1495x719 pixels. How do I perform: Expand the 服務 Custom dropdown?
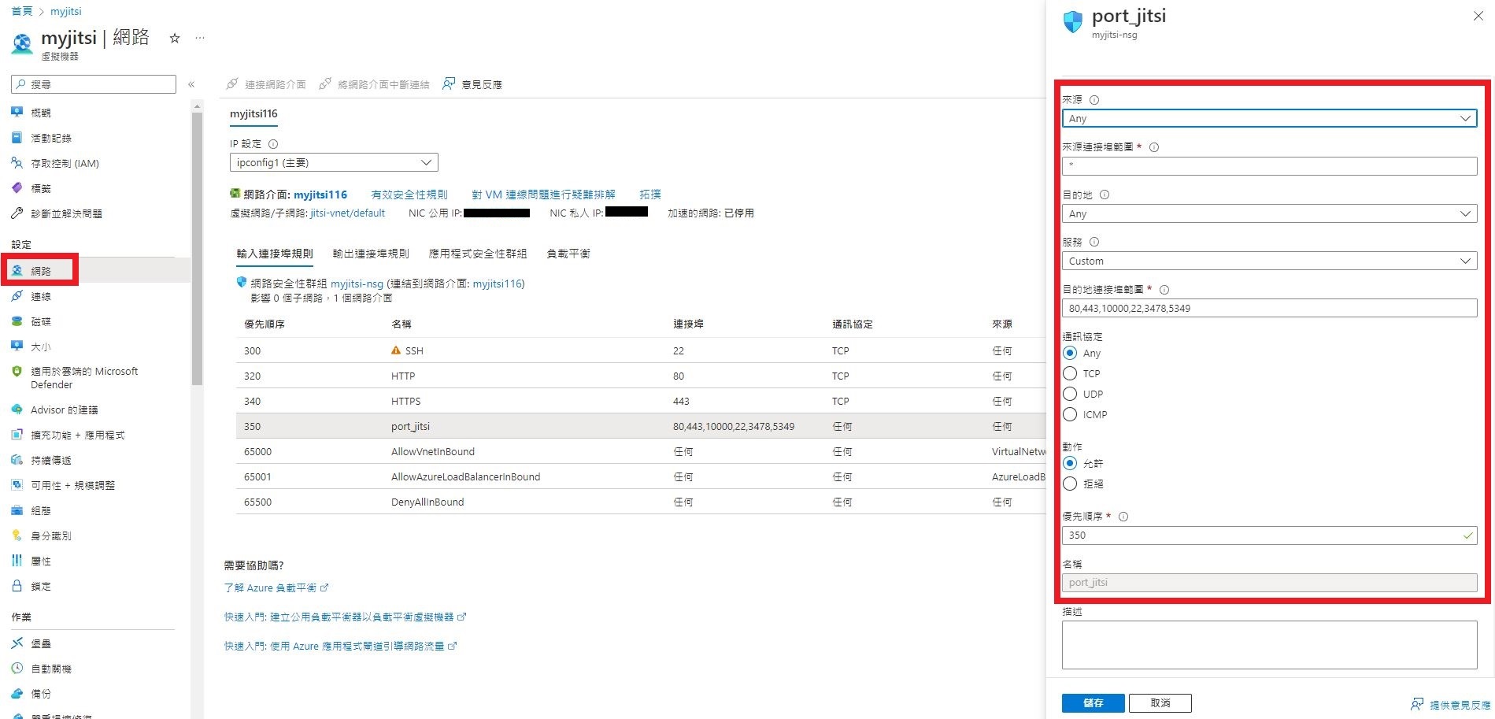coord(1269,261)
